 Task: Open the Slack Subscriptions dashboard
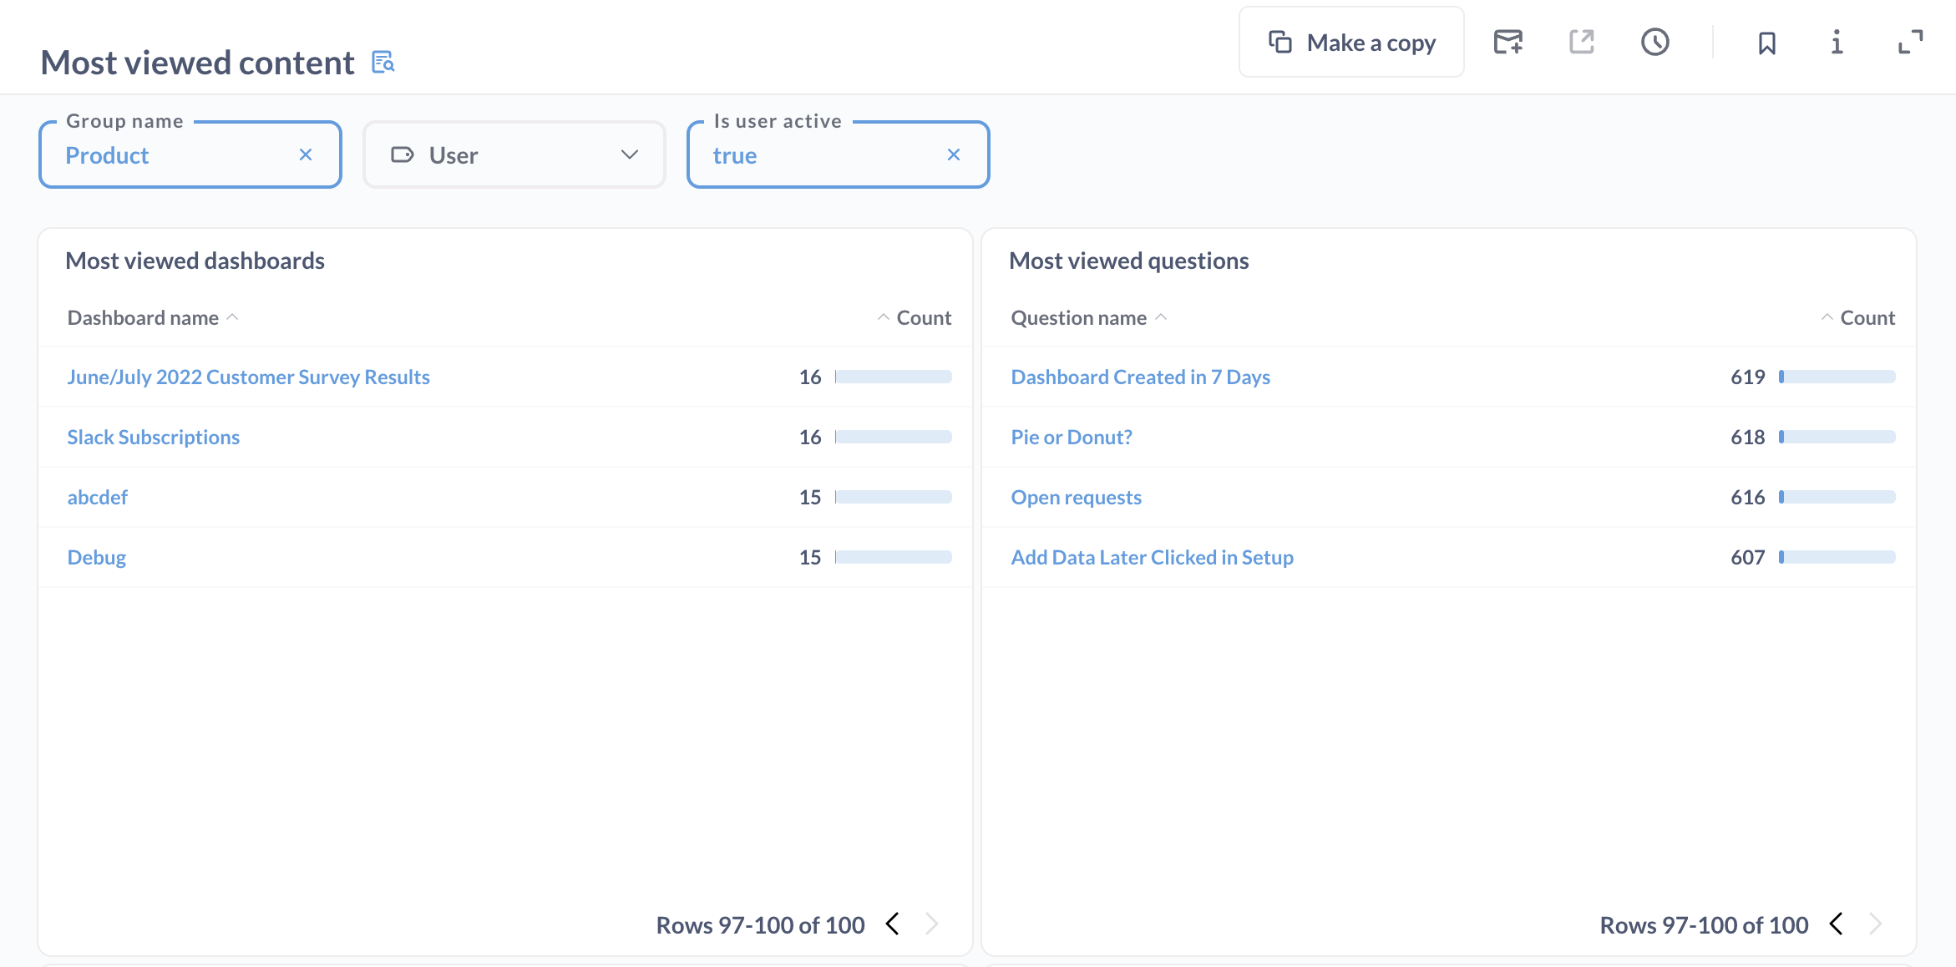coord(153,436)
